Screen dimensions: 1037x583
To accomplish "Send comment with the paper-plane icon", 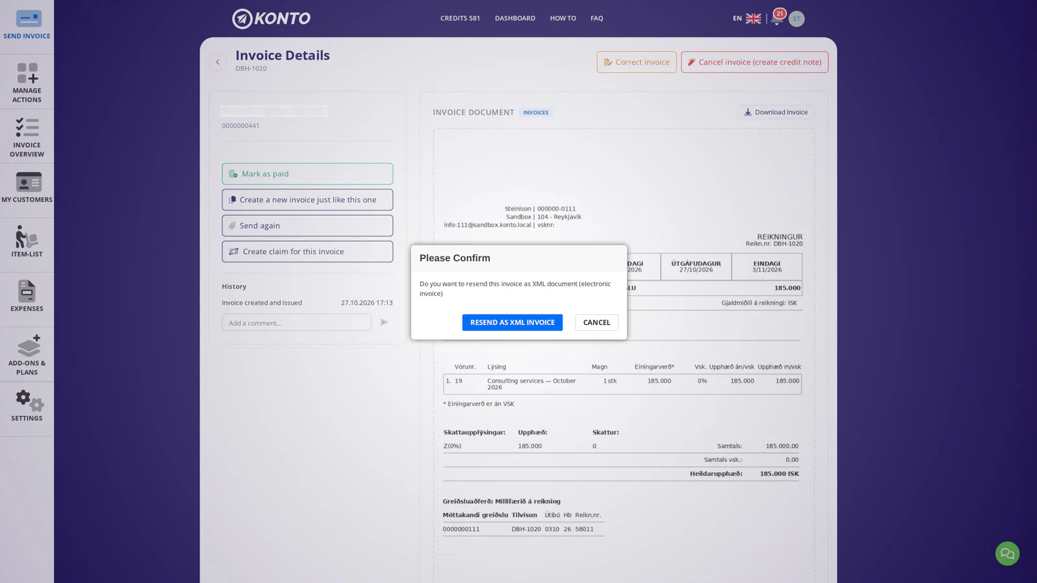I will coord(384,322).
